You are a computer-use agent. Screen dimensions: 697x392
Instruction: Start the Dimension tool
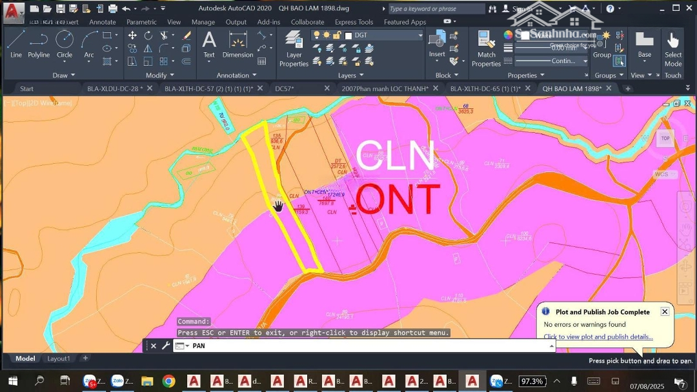click(237, 44)
